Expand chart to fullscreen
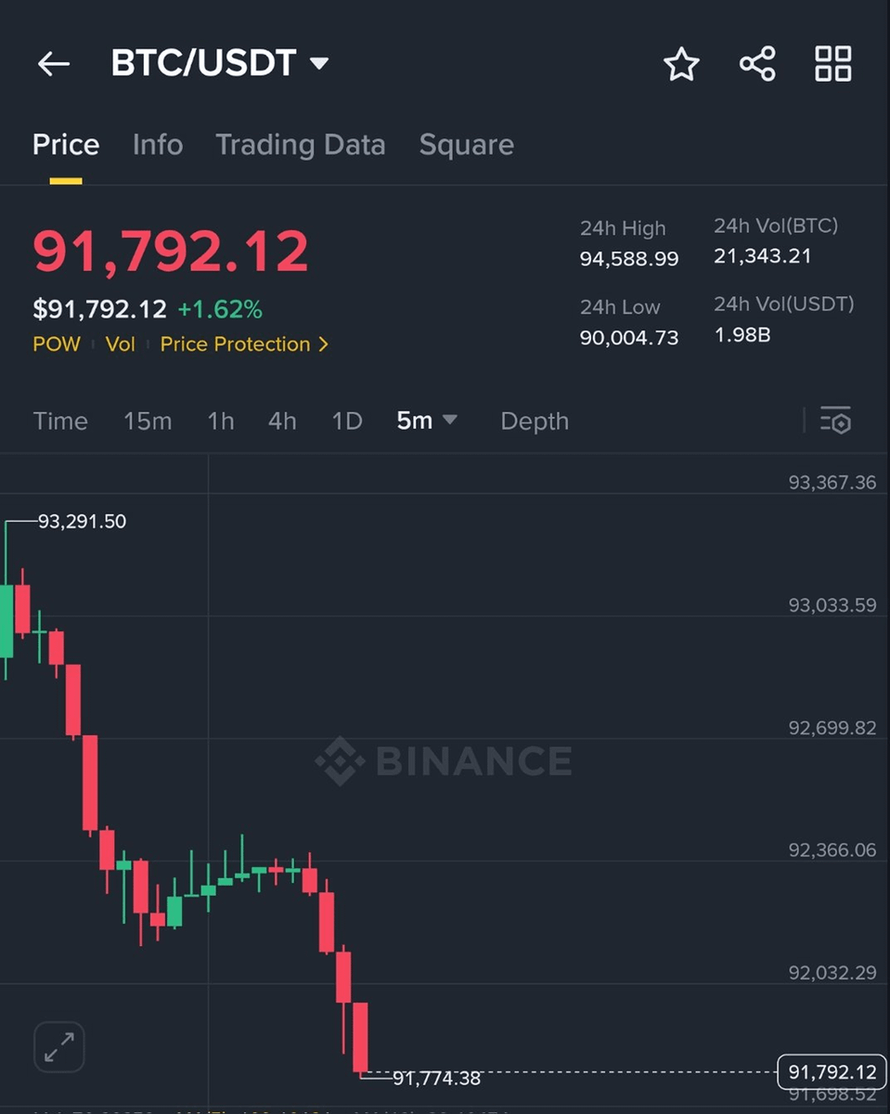Image resolution: width=890 pixels, height=1114 pixels. (x=59, y=1048)
